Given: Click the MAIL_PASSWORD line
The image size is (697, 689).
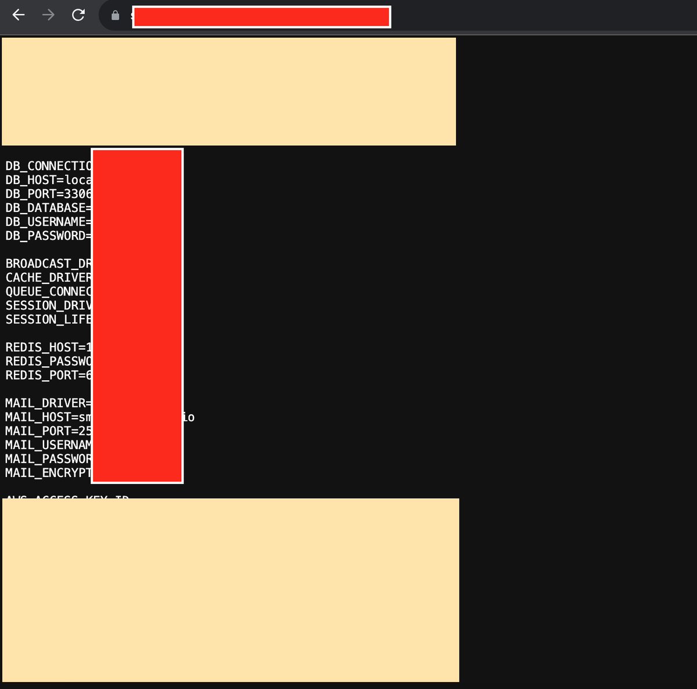Looking at the screenshot, I should tap(48, 459).
